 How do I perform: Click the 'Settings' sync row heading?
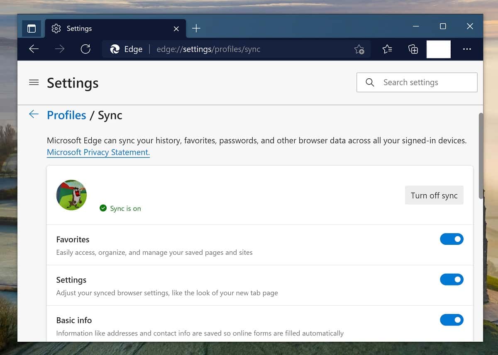click(71, 280)
